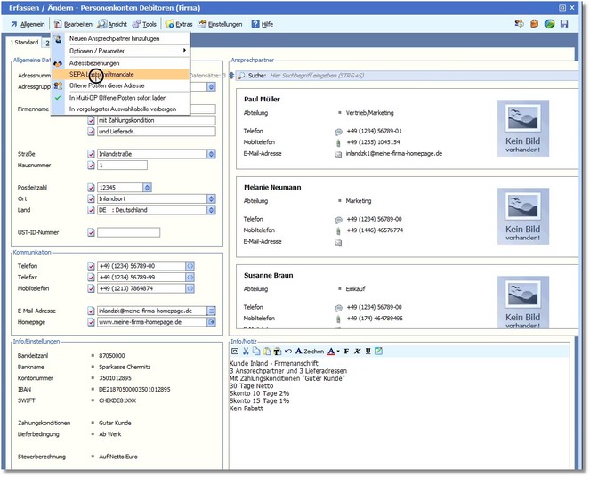Open the Extras menu
Screen dimensions: 590x477
pos(179,24)
